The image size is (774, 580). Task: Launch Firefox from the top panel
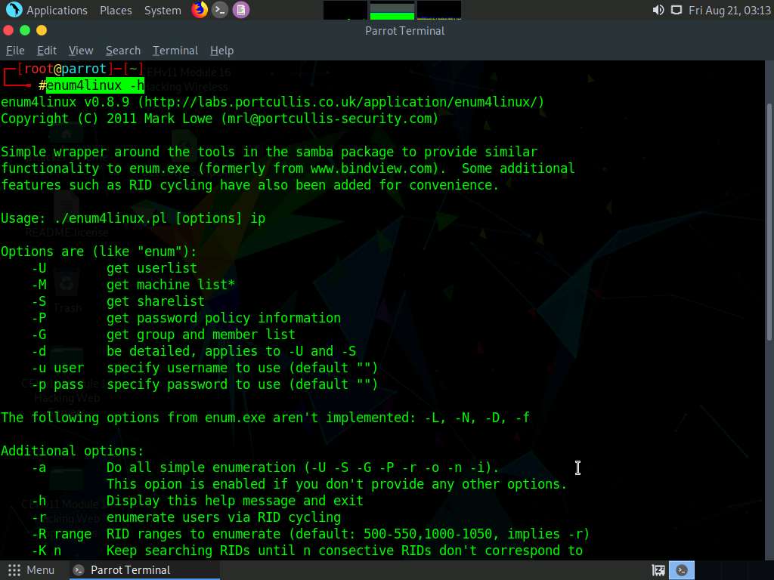coord(200,9)
